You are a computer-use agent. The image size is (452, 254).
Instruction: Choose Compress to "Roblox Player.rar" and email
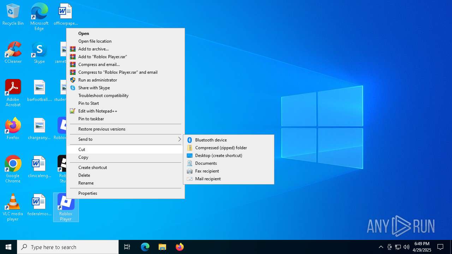(x=125, y=72)
